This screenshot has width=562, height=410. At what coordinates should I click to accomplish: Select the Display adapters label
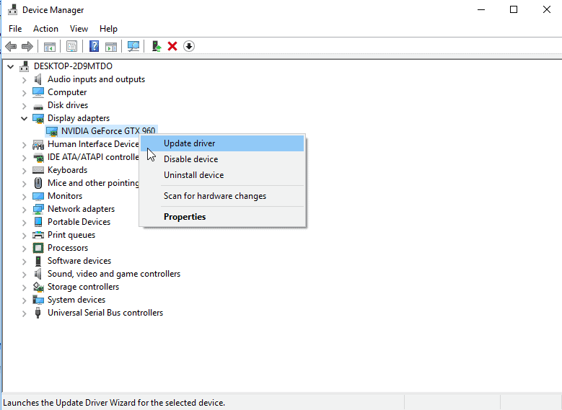pos(79,118)
